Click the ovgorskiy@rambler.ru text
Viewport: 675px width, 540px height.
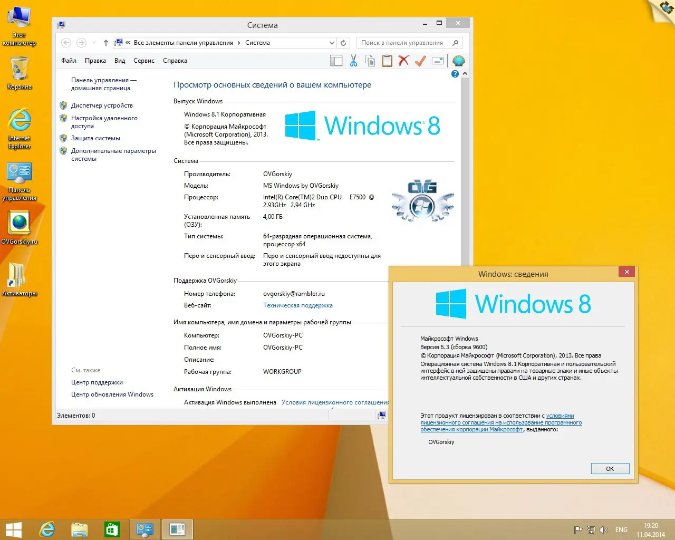(x=294, y=294)
